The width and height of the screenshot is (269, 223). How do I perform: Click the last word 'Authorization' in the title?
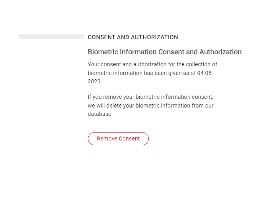pyautogui.click(x=220, y=52)
